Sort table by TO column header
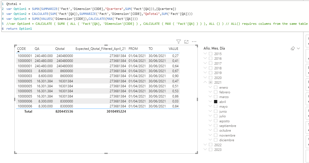 pyautogui.click(x=151, y=49)
